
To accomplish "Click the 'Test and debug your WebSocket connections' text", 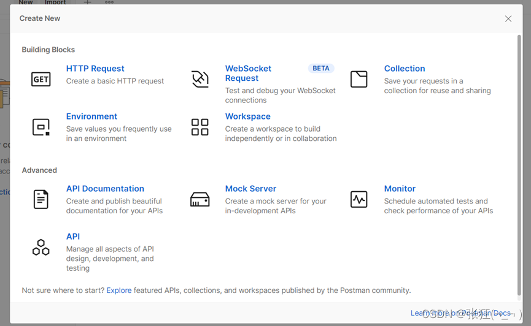I will [281, 96].
